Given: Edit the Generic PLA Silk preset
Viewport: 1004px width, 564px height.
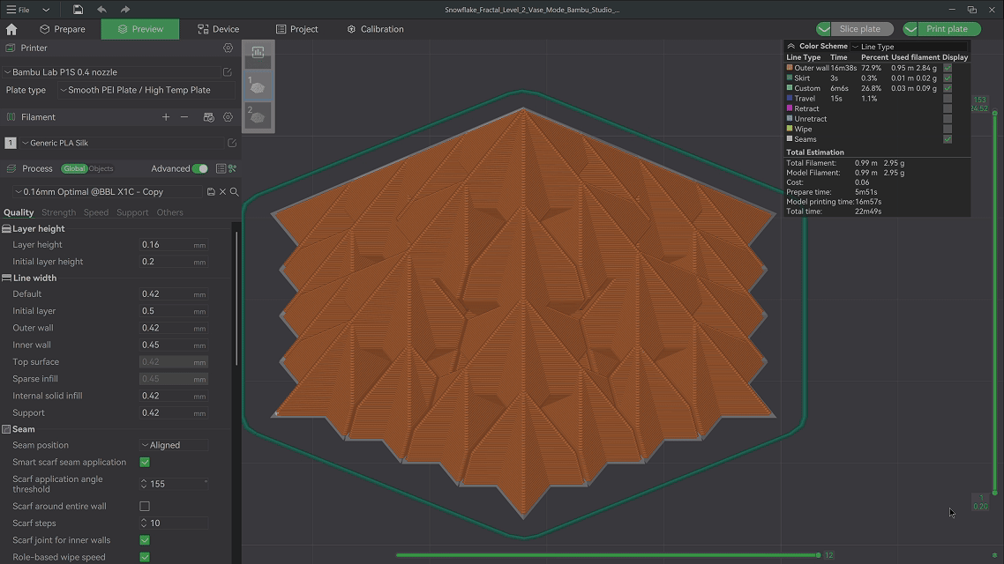Looking at the screenshot, I should tap(232, 143).
